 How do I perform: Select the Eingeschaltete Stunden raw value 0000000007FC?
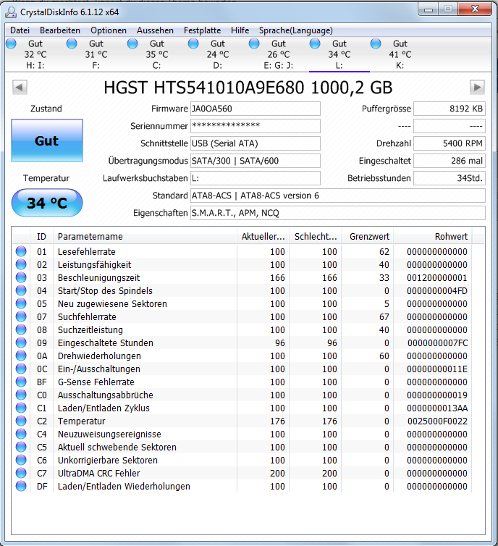coord(437,343)
